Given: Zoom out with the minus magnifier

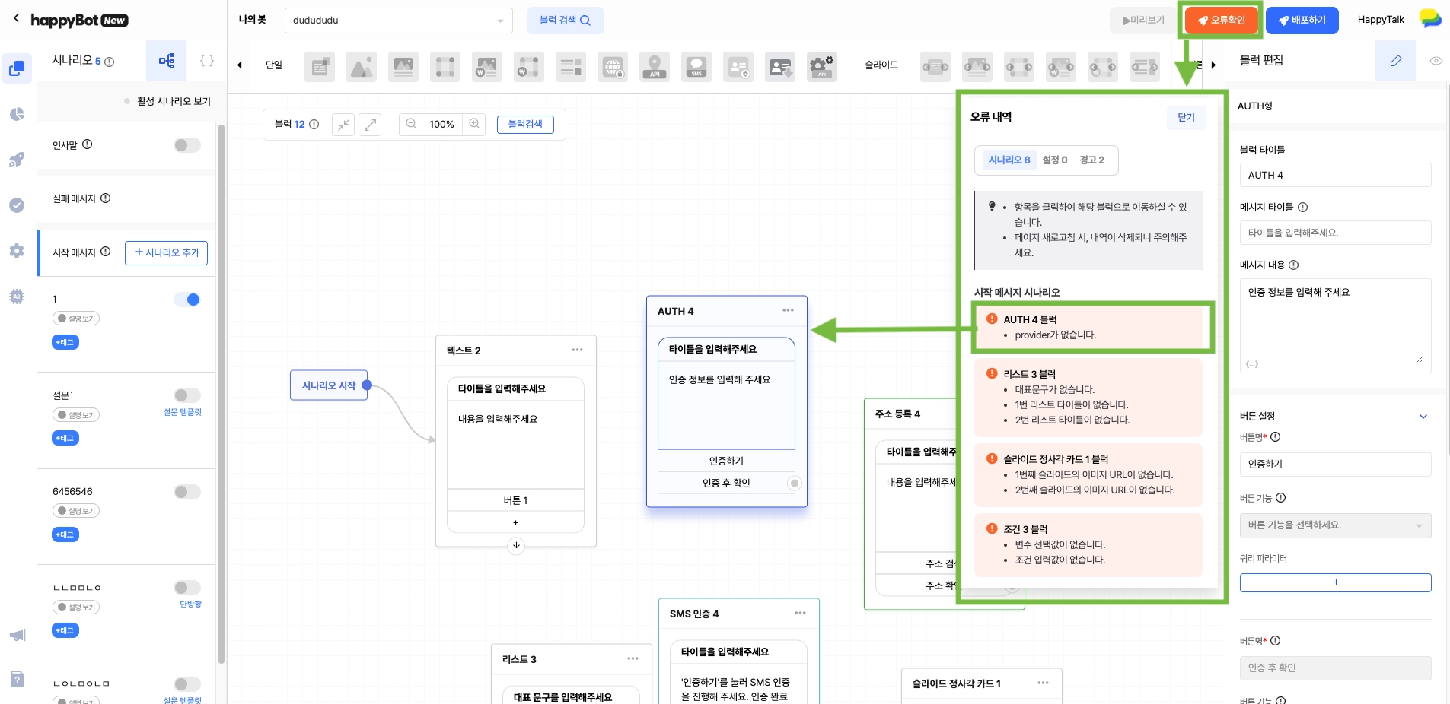Looking at the screenshot, I should pos(411,124).
